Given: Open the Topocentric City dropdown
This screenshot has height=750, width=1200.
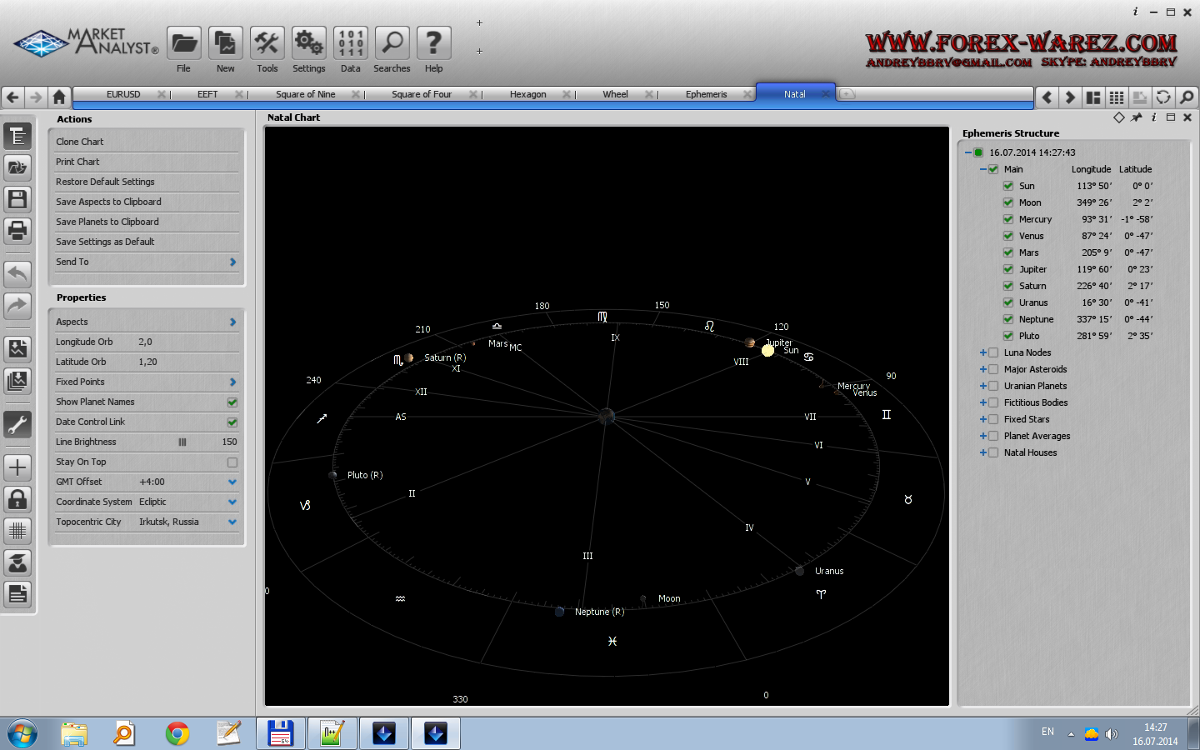Looking at the screenshot, I should pyautogui.click(x=232, y=522).
